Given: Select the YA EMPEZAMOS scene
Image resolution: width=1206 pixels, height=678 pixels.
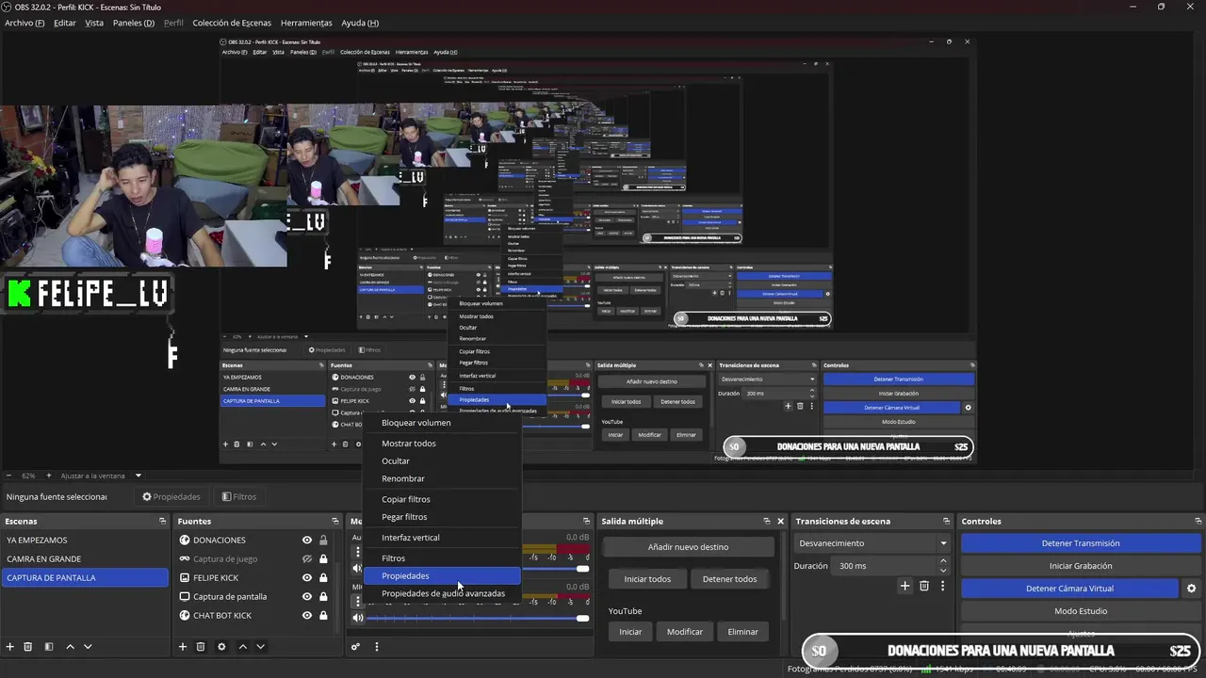Looking at the screenshot, I should (x=85, y=540).
